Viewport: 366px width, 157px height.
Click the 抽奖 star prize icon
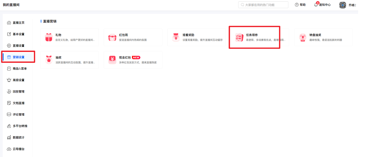49,60
